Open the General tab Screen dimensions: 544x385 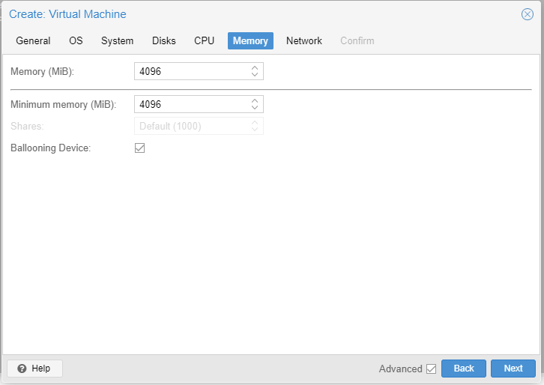click(x=33, y=40)
